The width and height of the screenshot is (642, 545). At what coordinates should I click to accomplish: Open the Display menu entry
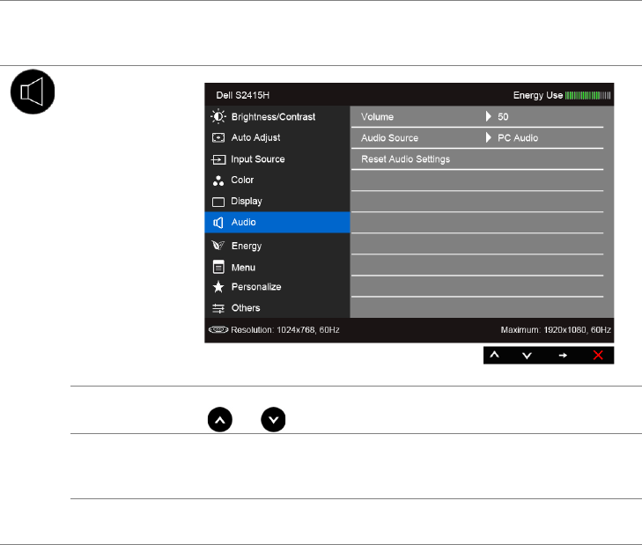(x=277, y=202)
